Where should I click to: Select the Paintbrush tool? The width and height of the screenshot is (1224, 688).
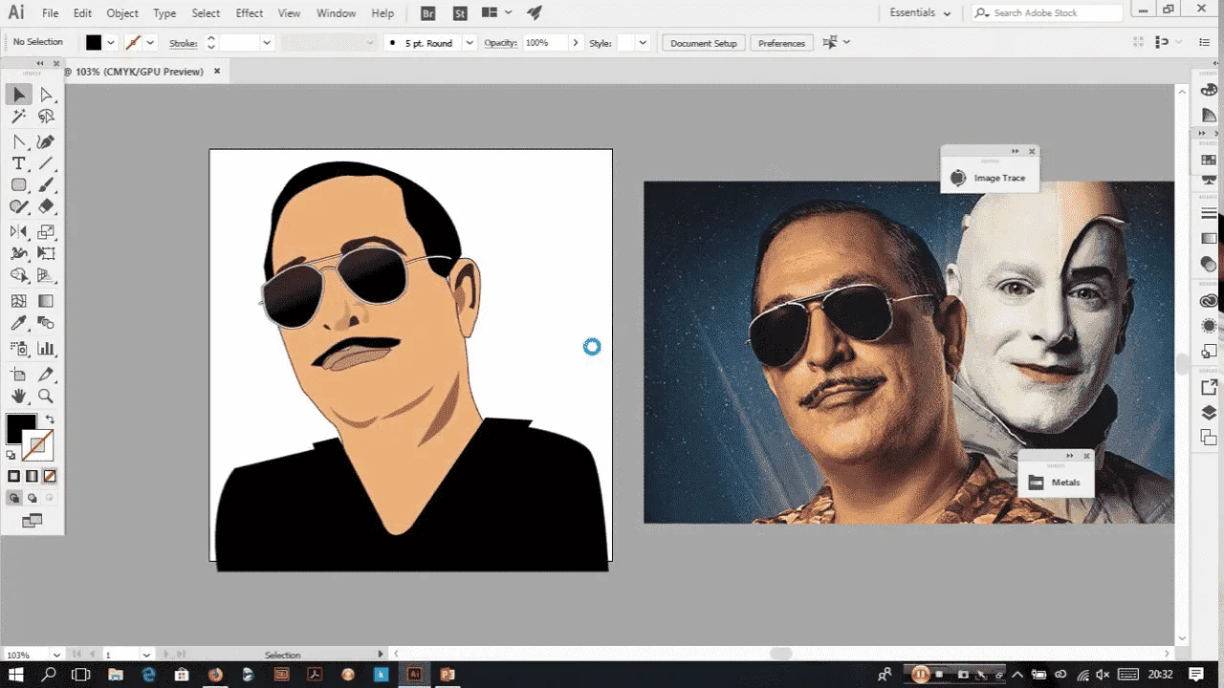point(46,185)
